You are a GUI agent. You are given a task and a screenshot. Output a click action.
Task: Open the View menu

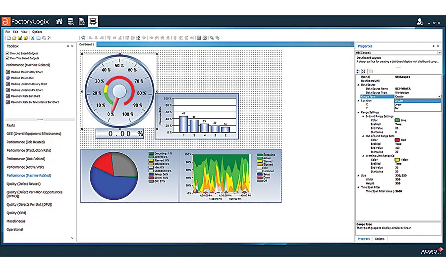24,32
